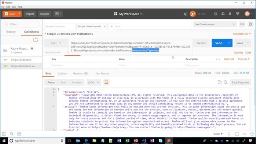Open the New button dropdown arrow
Screen dimensions: 256x144
coord(19,14)
